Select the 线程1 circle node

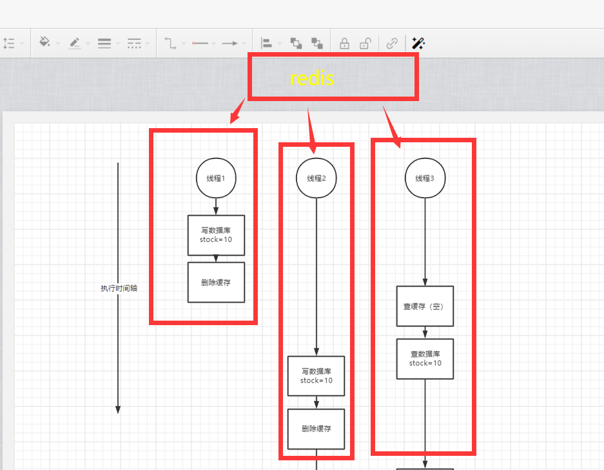216,178
